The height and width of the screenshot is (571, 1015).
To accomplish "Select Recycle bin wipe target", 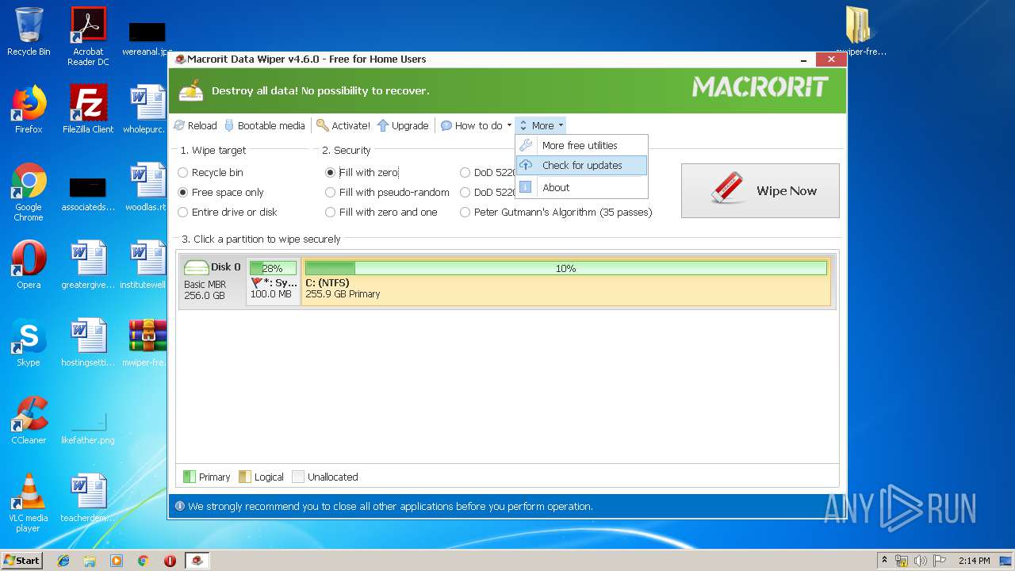I will [x=210, y=172].
